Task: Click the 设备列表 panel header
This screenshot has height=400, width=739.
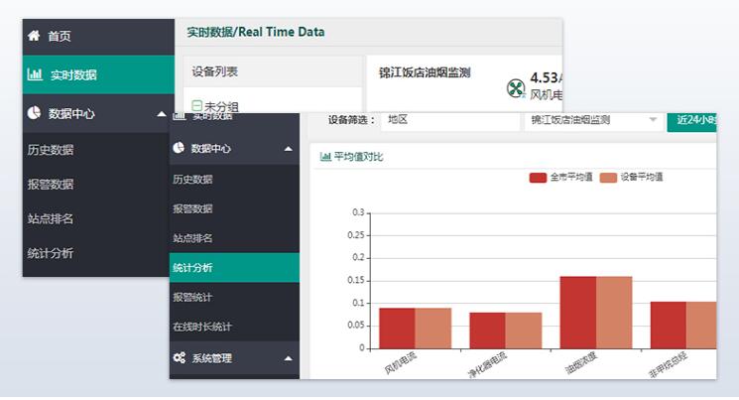Action: [x=273, y=71]
